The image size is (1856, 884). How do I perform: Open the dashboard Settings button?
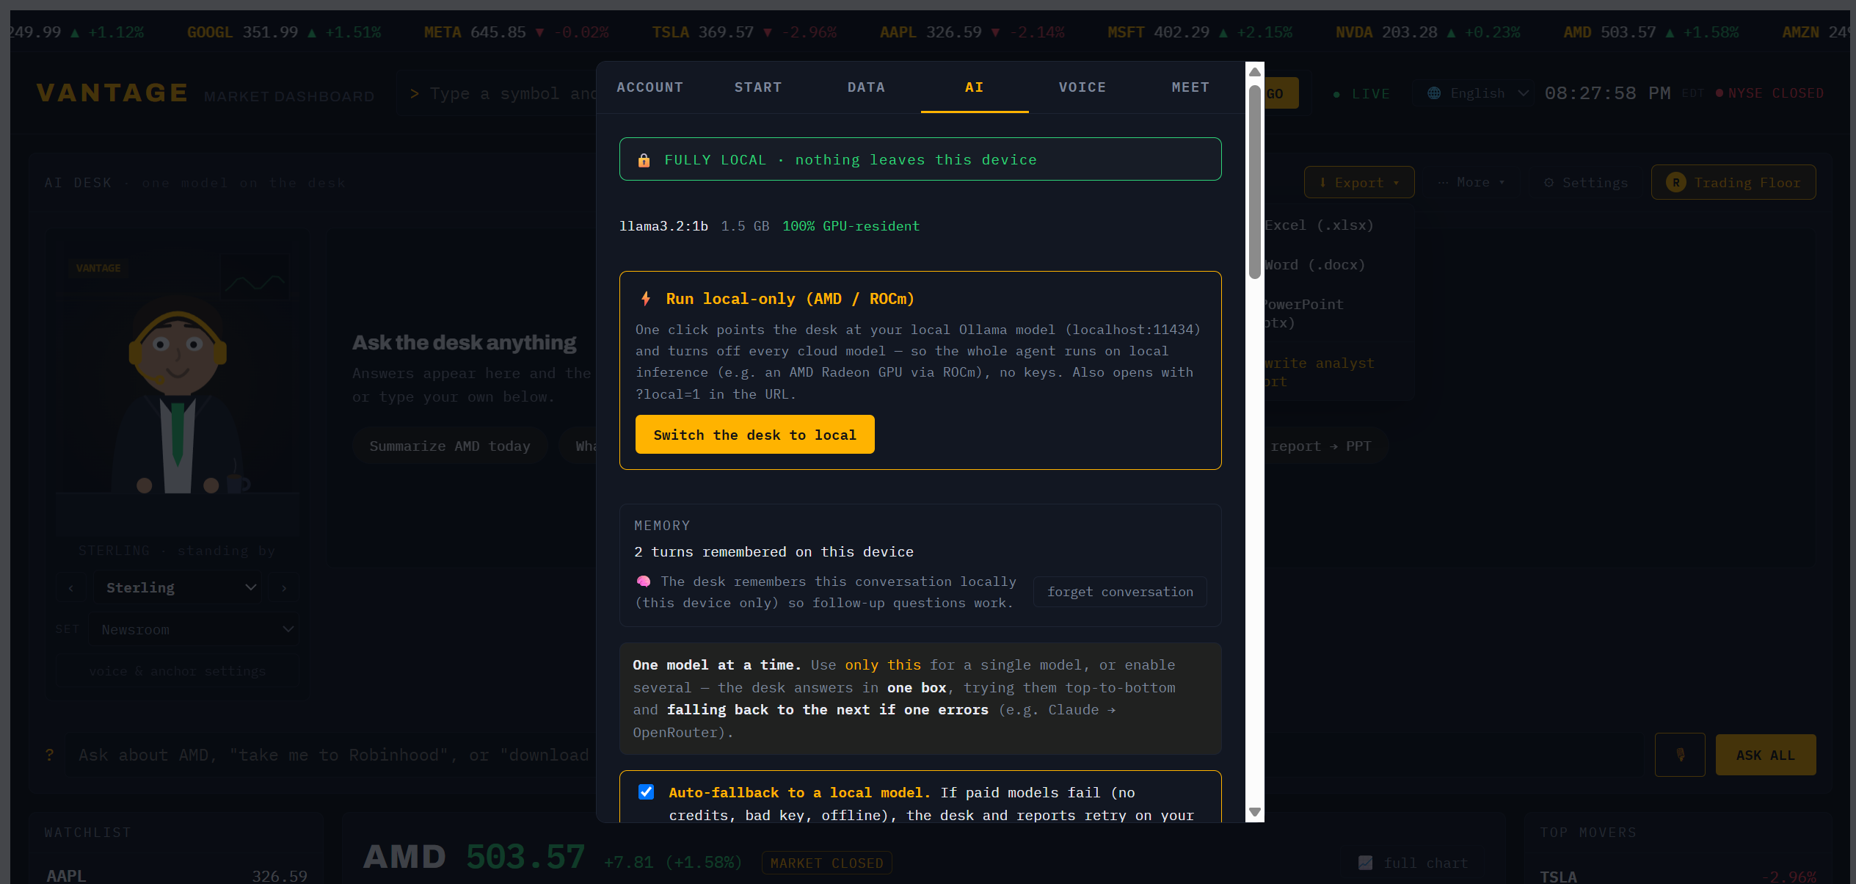pos(1586,183)
